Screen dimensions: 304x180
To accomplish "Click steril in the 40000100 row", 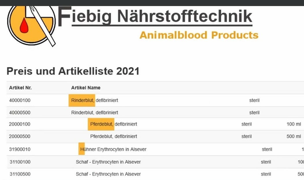I will coord(254,101).
